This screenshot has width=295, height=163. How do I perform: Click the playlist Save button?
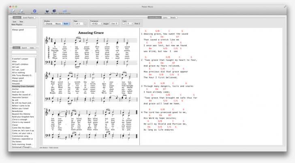point(15,21)
